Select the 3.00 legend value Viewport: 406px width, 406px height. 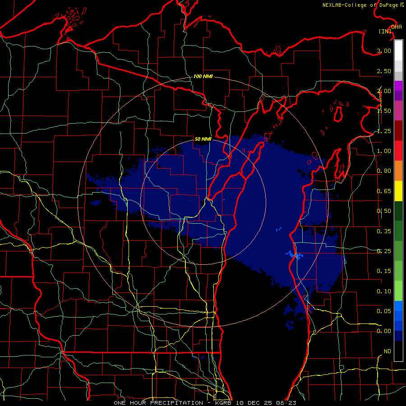pyautogui.click(x=384, y=51)
